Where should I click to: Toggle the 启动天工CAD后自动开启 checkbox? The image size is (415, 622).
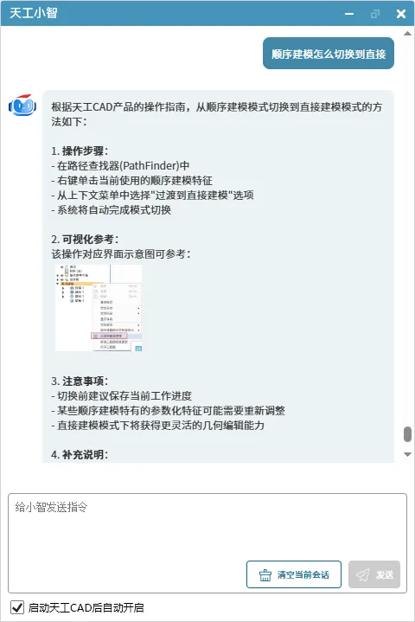16,607
